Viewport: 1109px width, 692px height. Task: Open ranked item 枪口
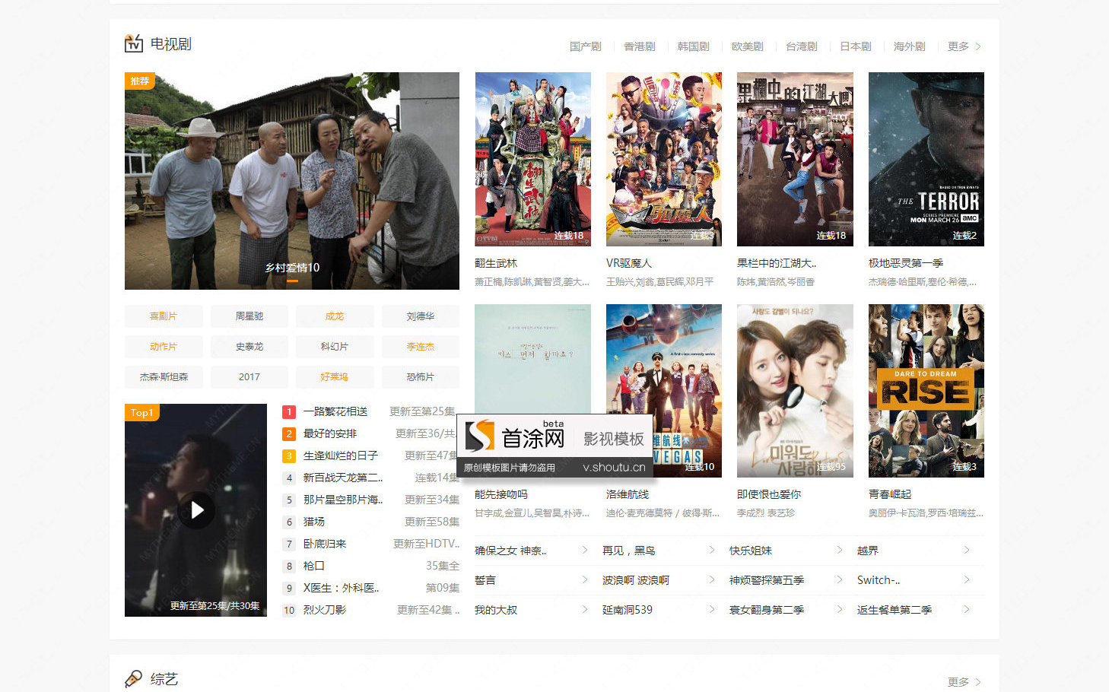314,566
